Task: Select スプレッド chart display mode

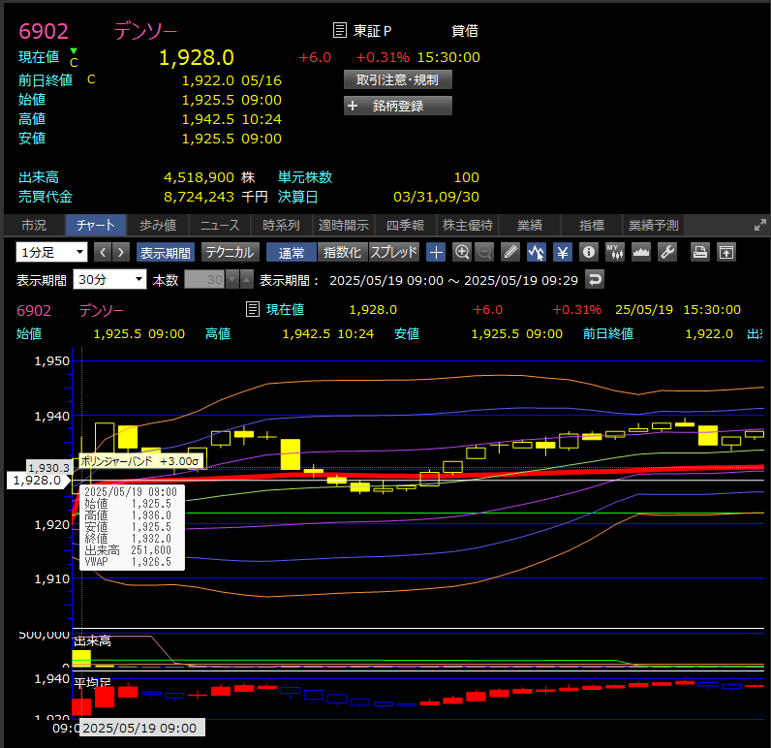Action: [x=394, y=253]
